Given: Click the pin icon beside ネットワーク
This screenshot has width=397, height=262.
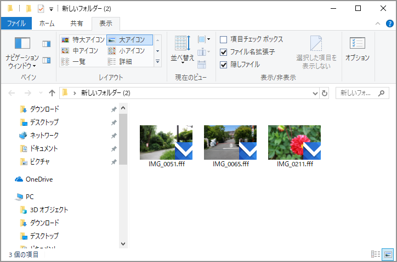Looking at the screenshot, I should (x=114, y=136).
